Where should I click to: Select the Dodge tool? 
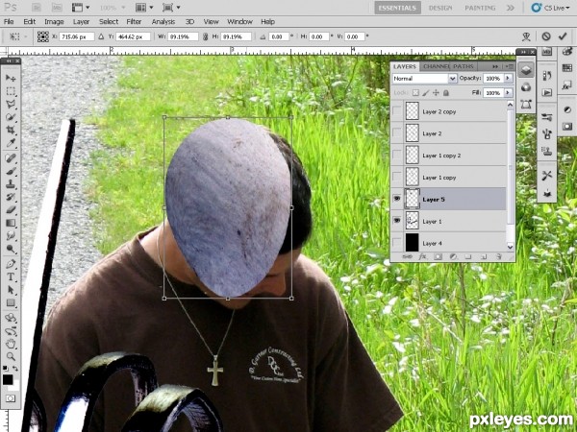(x=11, y=249)
